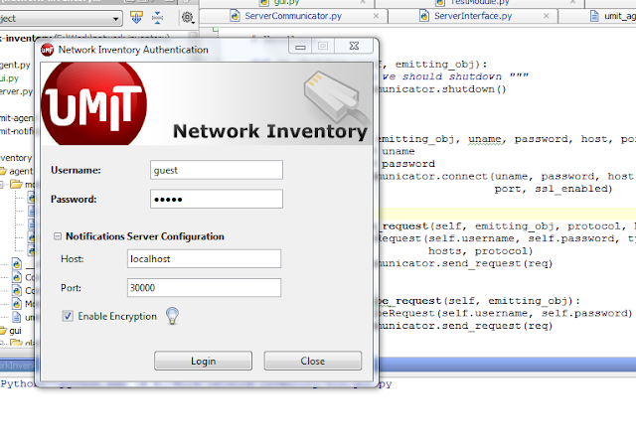Click the 'Network Inventory' banner title text

pyautogui.click(x=270, y=131)
